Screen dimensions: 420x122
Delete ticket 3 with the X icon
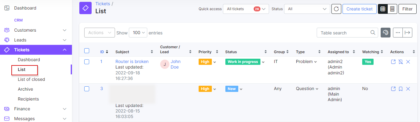tap(408, 89)
